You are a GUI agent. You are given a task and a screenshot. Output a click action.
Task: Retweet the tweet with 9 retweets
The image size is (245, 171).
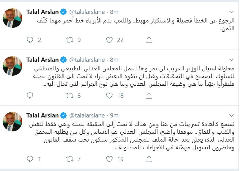(x=69, y=40)
